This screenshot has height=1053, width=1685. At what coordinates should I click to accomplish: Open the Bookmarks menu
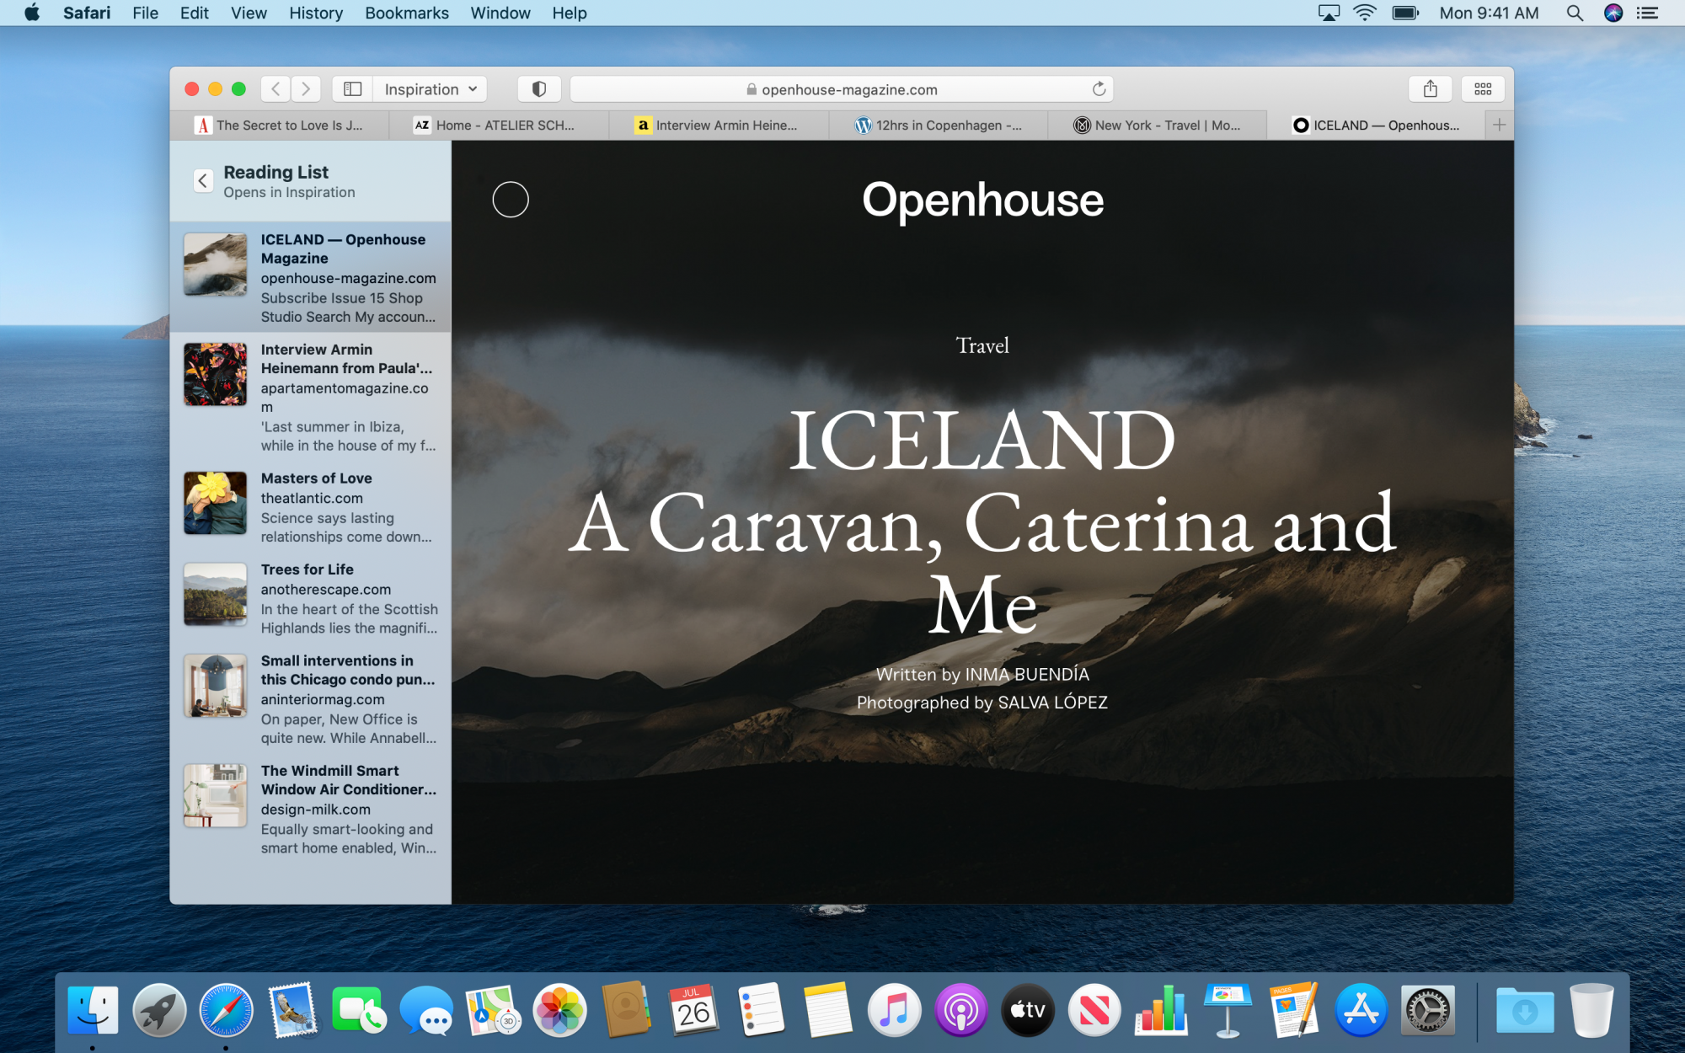(406, 13)
